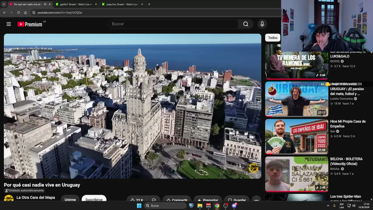Click the address bar URL
The width and height of the screenshot is (373, 210).
60,13
